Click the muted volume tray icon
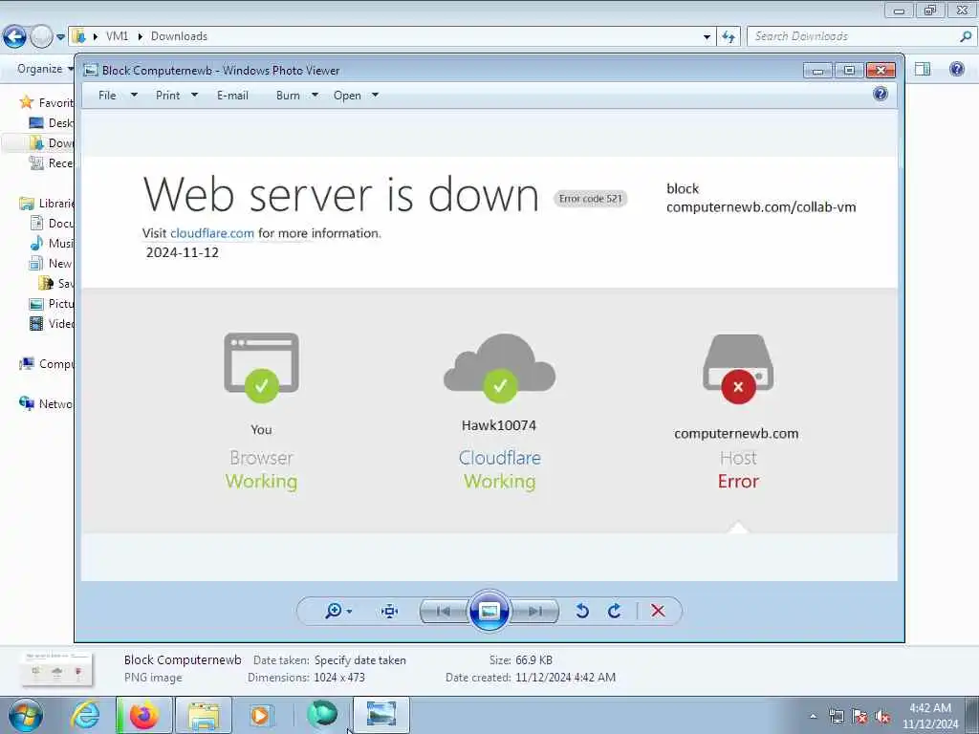This screenshot has height=734, width=979. coord(882,717)
